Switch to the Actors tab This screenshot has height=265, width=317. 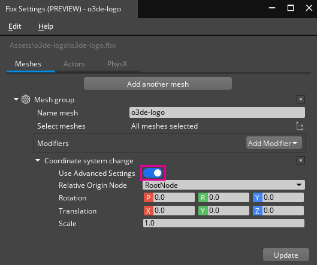click(x=74, y=64)
